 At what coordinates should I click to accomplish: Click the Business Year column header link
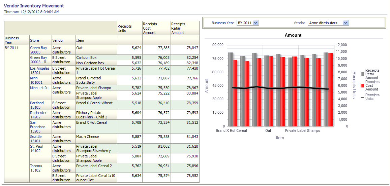(12, 40)
